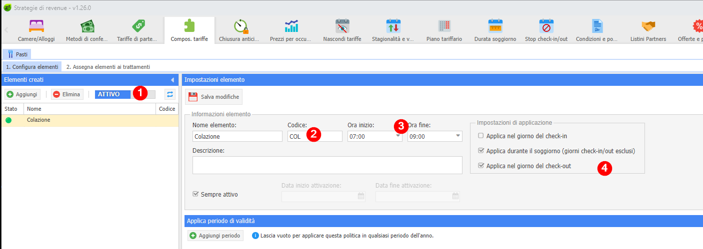The image size is (703, 249).
Task: Click the Nome elemento input field
Action: [x=237, y=136]
